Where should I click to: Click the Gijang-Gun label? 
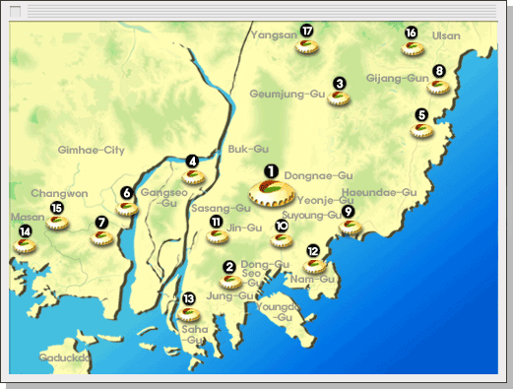(x=398, y=78)
